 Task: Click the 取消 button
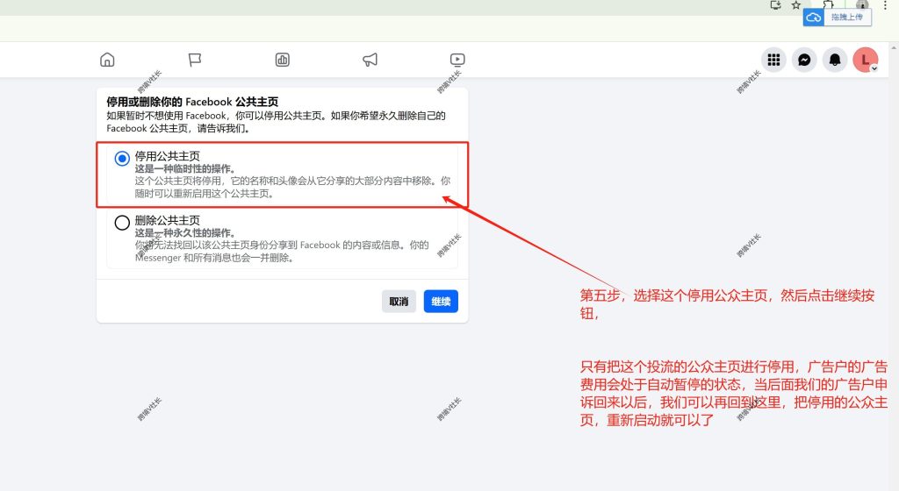399,302
